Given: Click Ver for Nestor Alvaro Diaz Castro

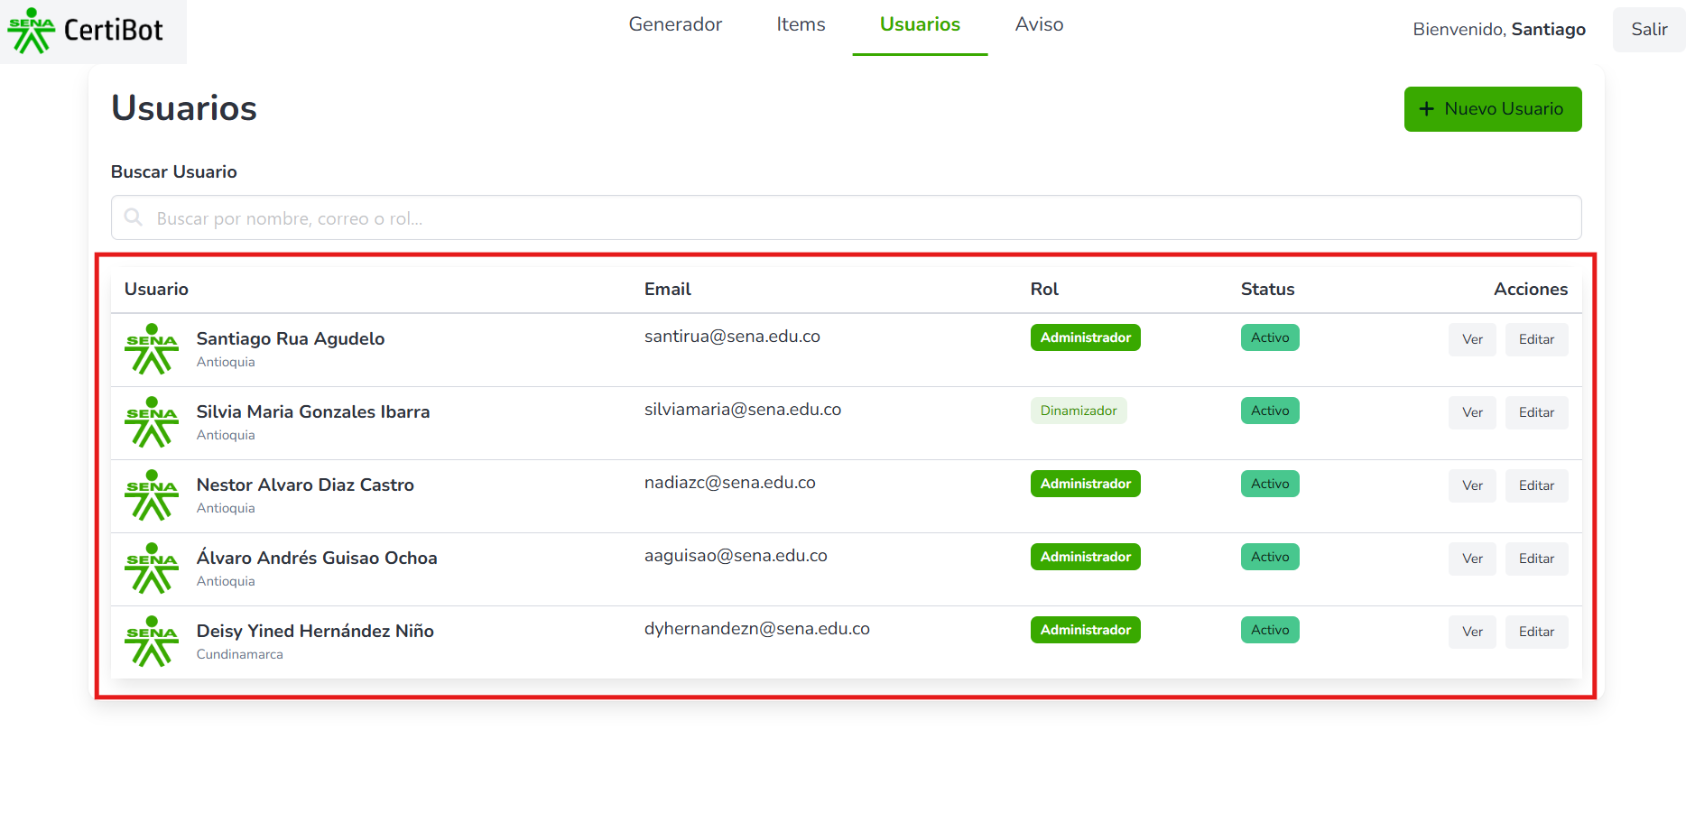Looking at the screenshot, I should click(1472, 486).
